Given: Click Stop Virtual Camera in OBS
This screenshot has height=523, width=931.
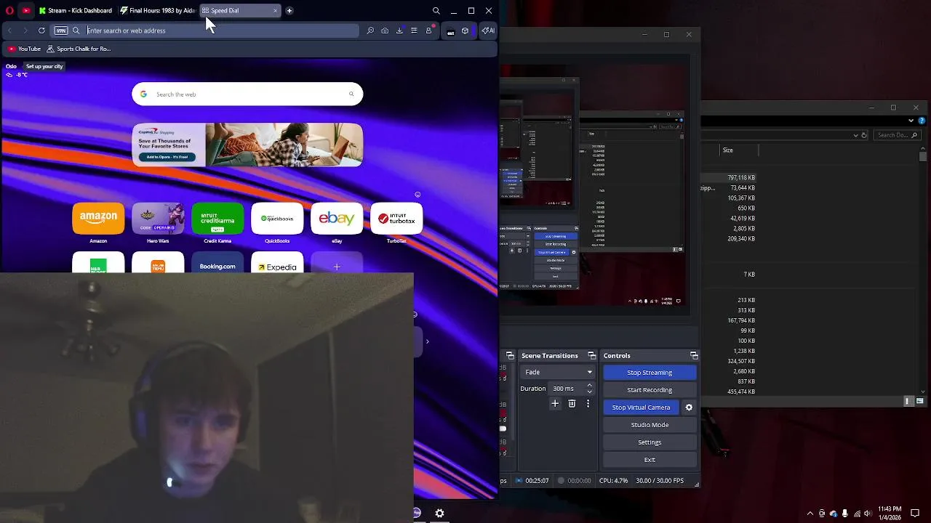Looking at the screenshot, I should pos(641,407).
